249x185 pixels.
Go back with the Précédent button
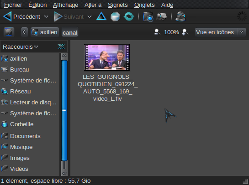click(21, 16)
